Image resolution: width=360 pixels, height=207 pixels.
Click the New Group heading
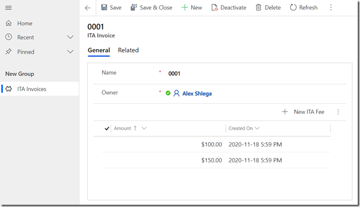[20, 74]
